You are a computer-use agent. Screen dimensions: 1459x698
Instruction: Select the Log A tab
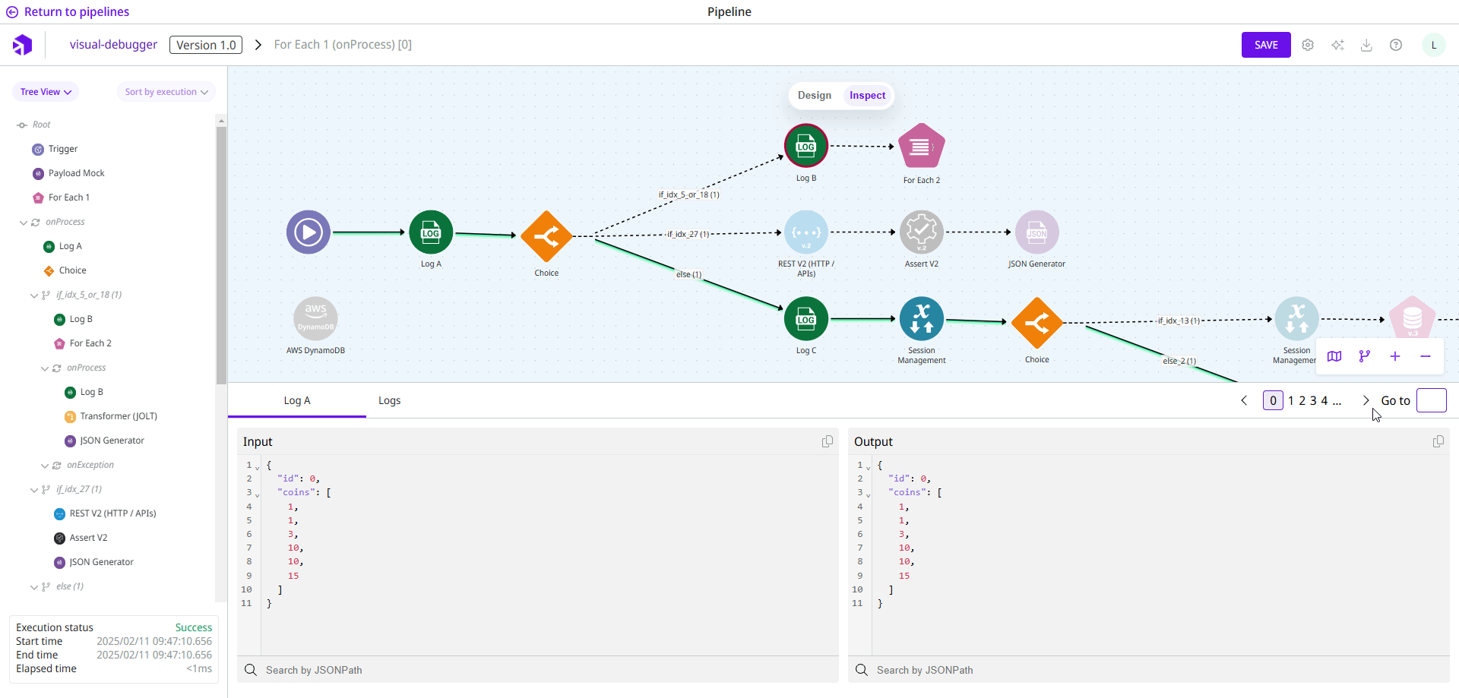click(296, 400)
